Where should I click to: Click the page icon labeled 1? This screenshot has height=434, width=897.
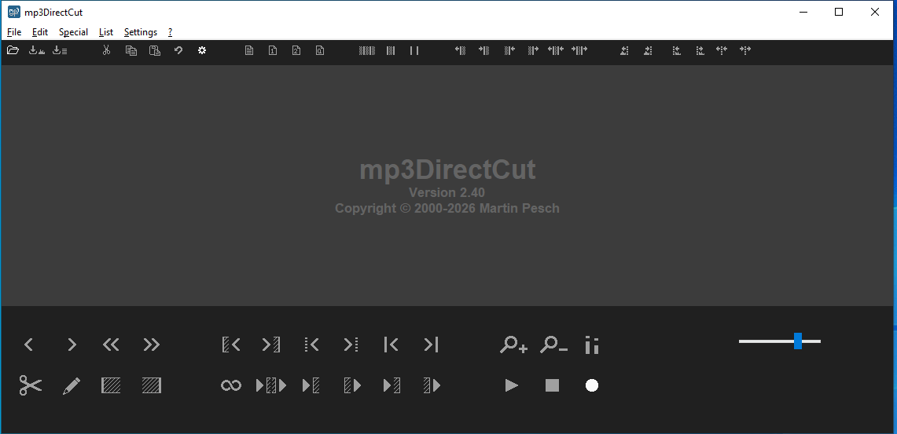[273, 50]
